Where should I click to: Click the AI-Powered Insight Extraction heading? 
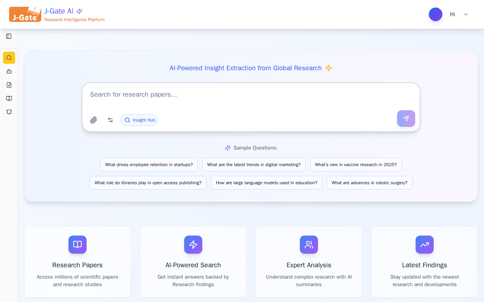coord(246,68)
